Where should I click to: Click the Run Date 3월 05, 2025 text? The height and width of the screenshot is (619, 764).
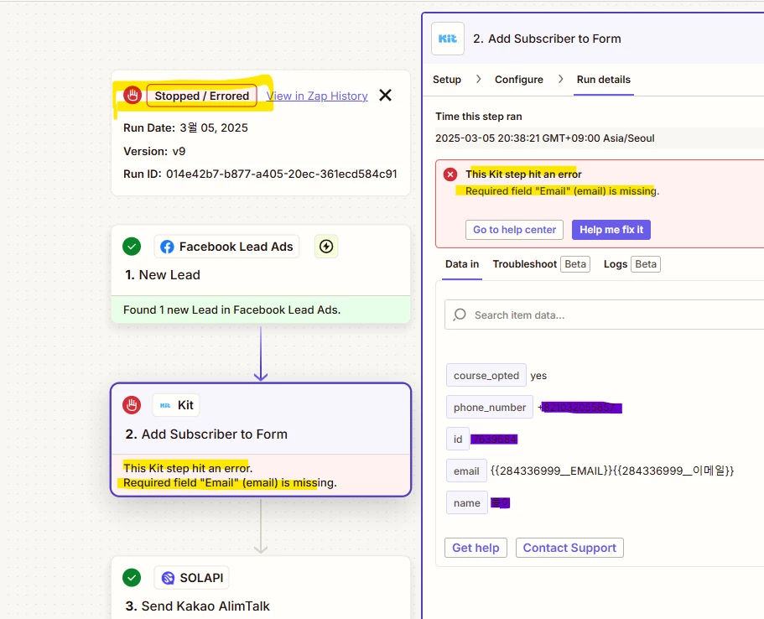click(185, 127)
